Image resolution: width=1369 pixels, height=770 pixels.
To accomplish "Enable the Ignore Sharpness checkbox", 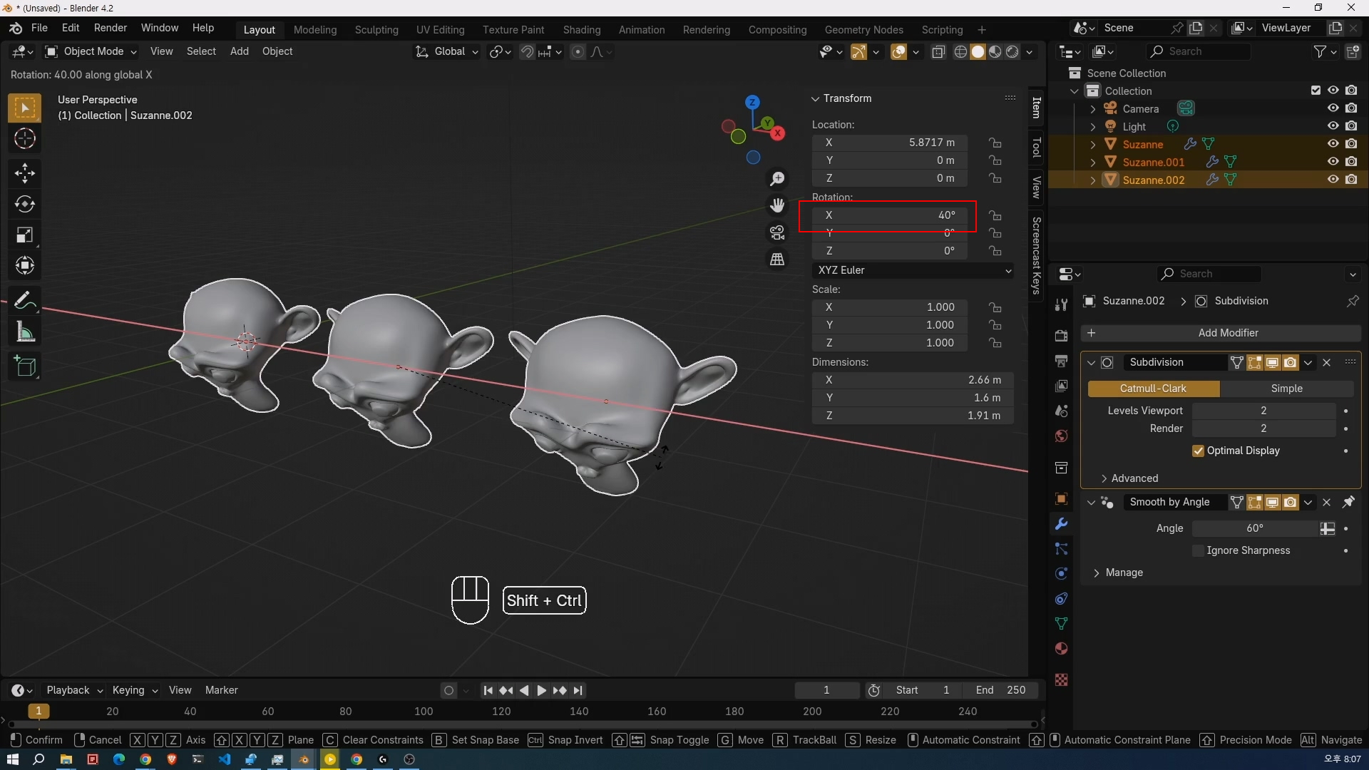I will (1198, 550).
